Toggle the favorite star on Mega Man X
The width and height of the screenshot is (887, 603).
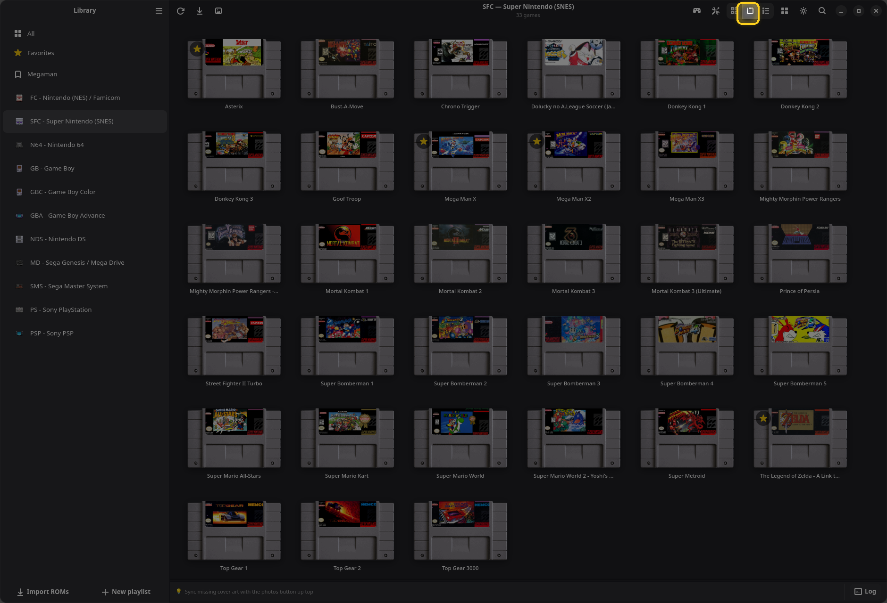tap(424, 141)
